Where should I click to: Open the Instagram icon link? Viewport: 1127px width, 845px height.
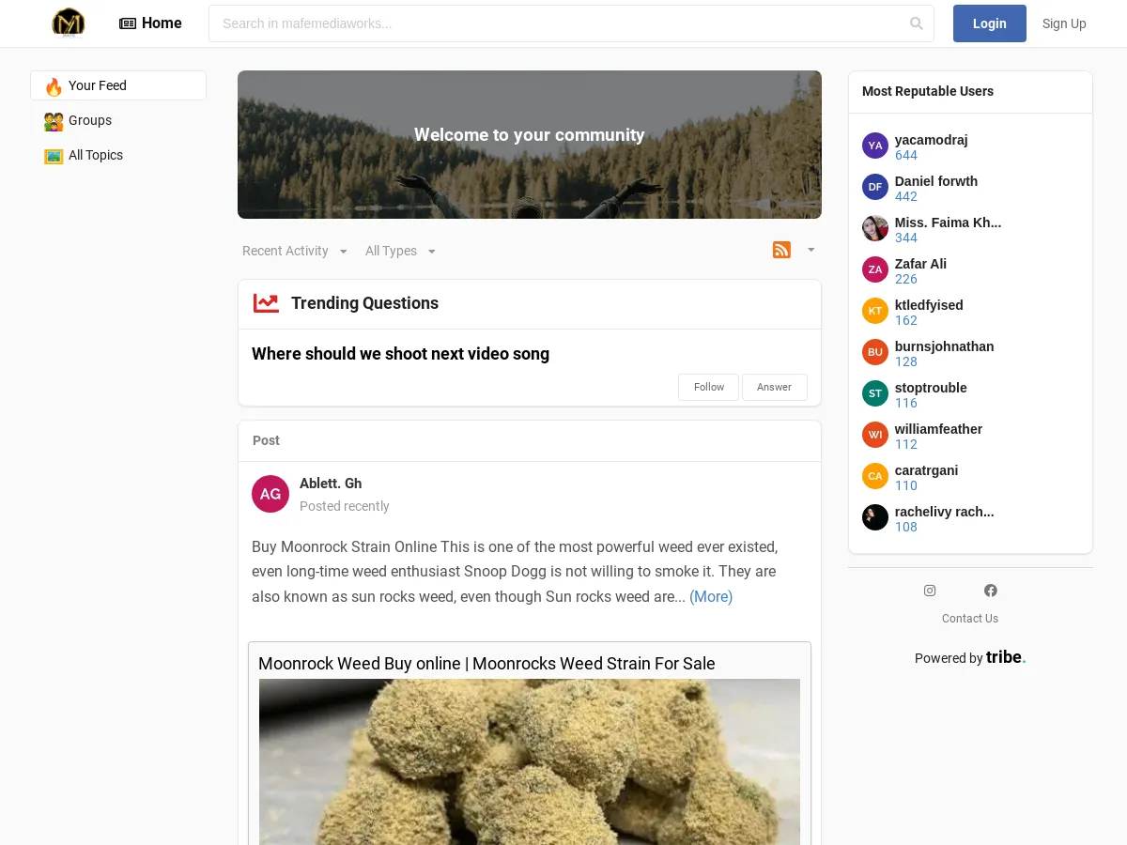(x=930, y=591)
